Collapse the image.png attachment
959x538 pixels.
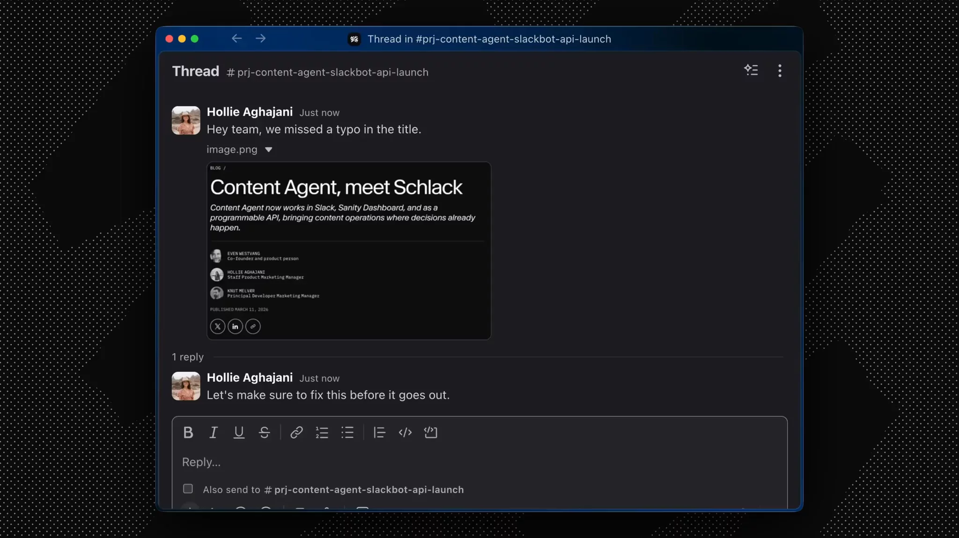(268, 150)
